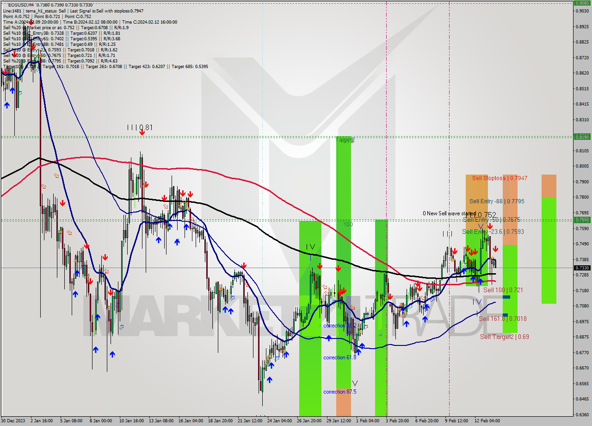Select the Sell 161.8 | 0.7018 label
The height and width of the screenshot is (426, 592).
tap(502, 319)
